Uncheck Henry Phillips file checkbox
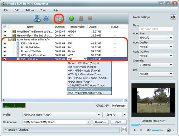The width and height of the screenshot is (179, 136). pyautogui.click(x=5, y=35)
